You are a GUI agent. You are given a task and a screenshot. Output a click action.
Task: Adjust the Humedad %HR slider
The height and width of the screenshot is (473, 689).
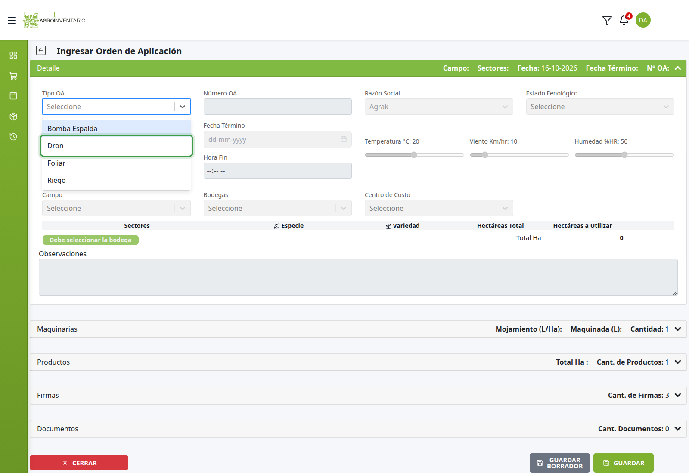click(624, 155)
